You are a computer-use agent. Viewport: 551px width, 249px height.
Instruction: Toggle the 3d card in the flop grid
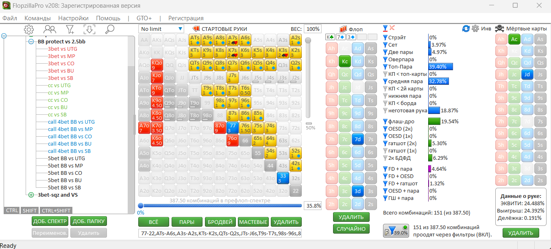357,191
